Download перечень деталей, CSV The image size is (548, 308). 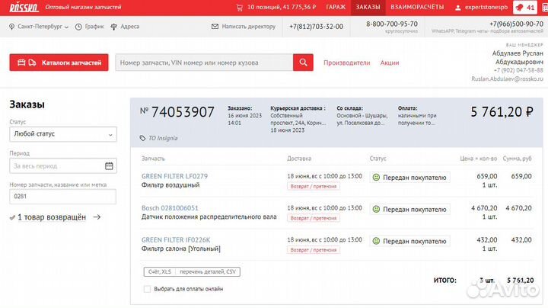tap(208, 272)
